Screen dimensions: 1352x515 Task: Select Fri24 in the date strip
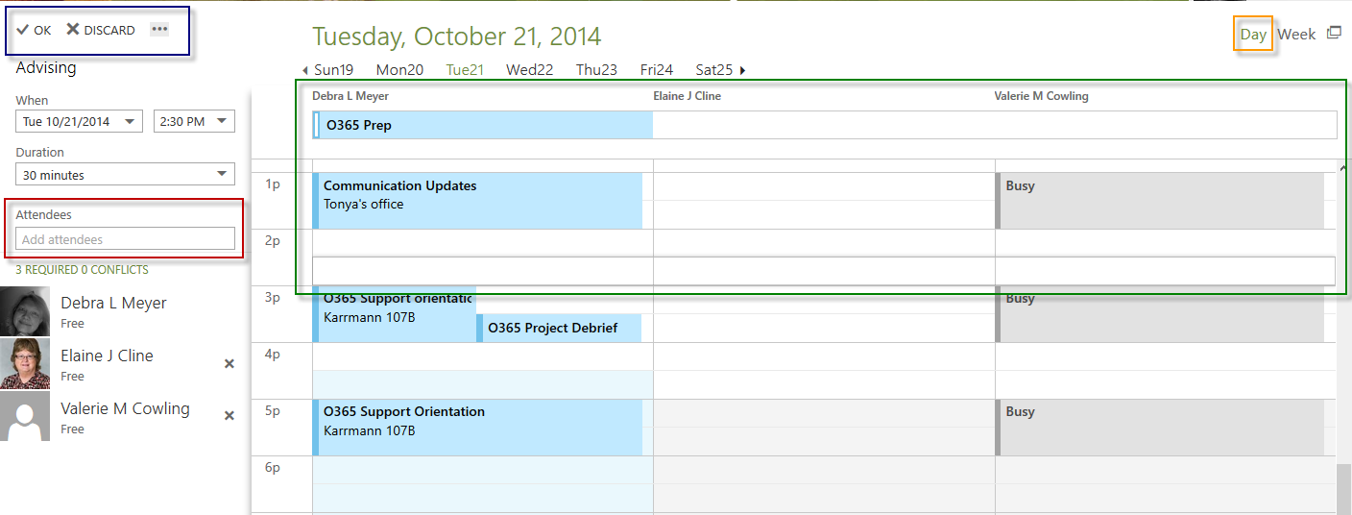tap(657, 69)
